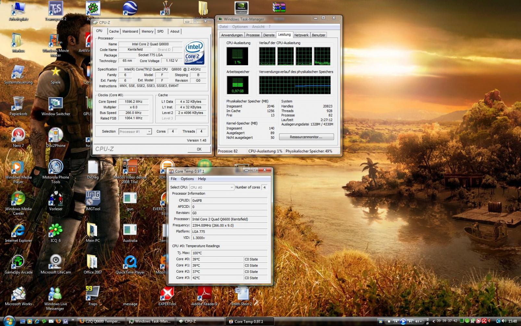Screen dimensions: 521x326
Task: Open the Google Earth globe icon
Action: pyautogui.click(x=130, y=8)
